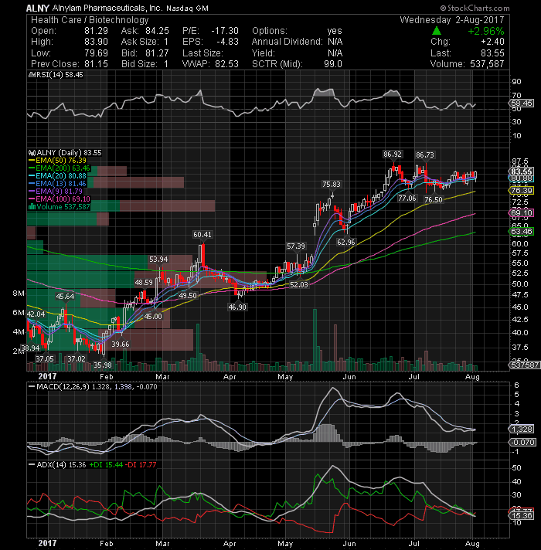Click the May label on the price chart axis

click(x=285, y=377)
